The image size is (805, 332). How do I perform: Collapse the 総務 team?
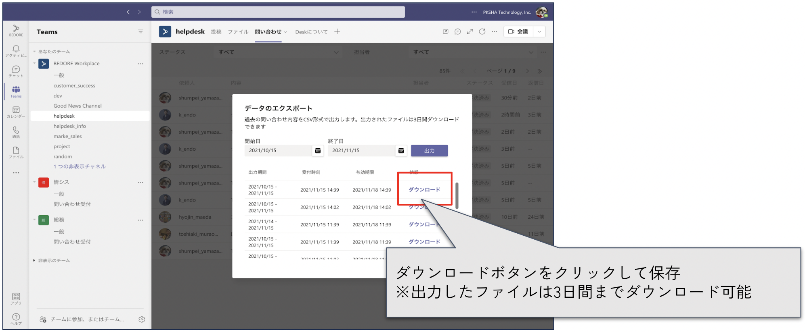click(x=34, y=220)
